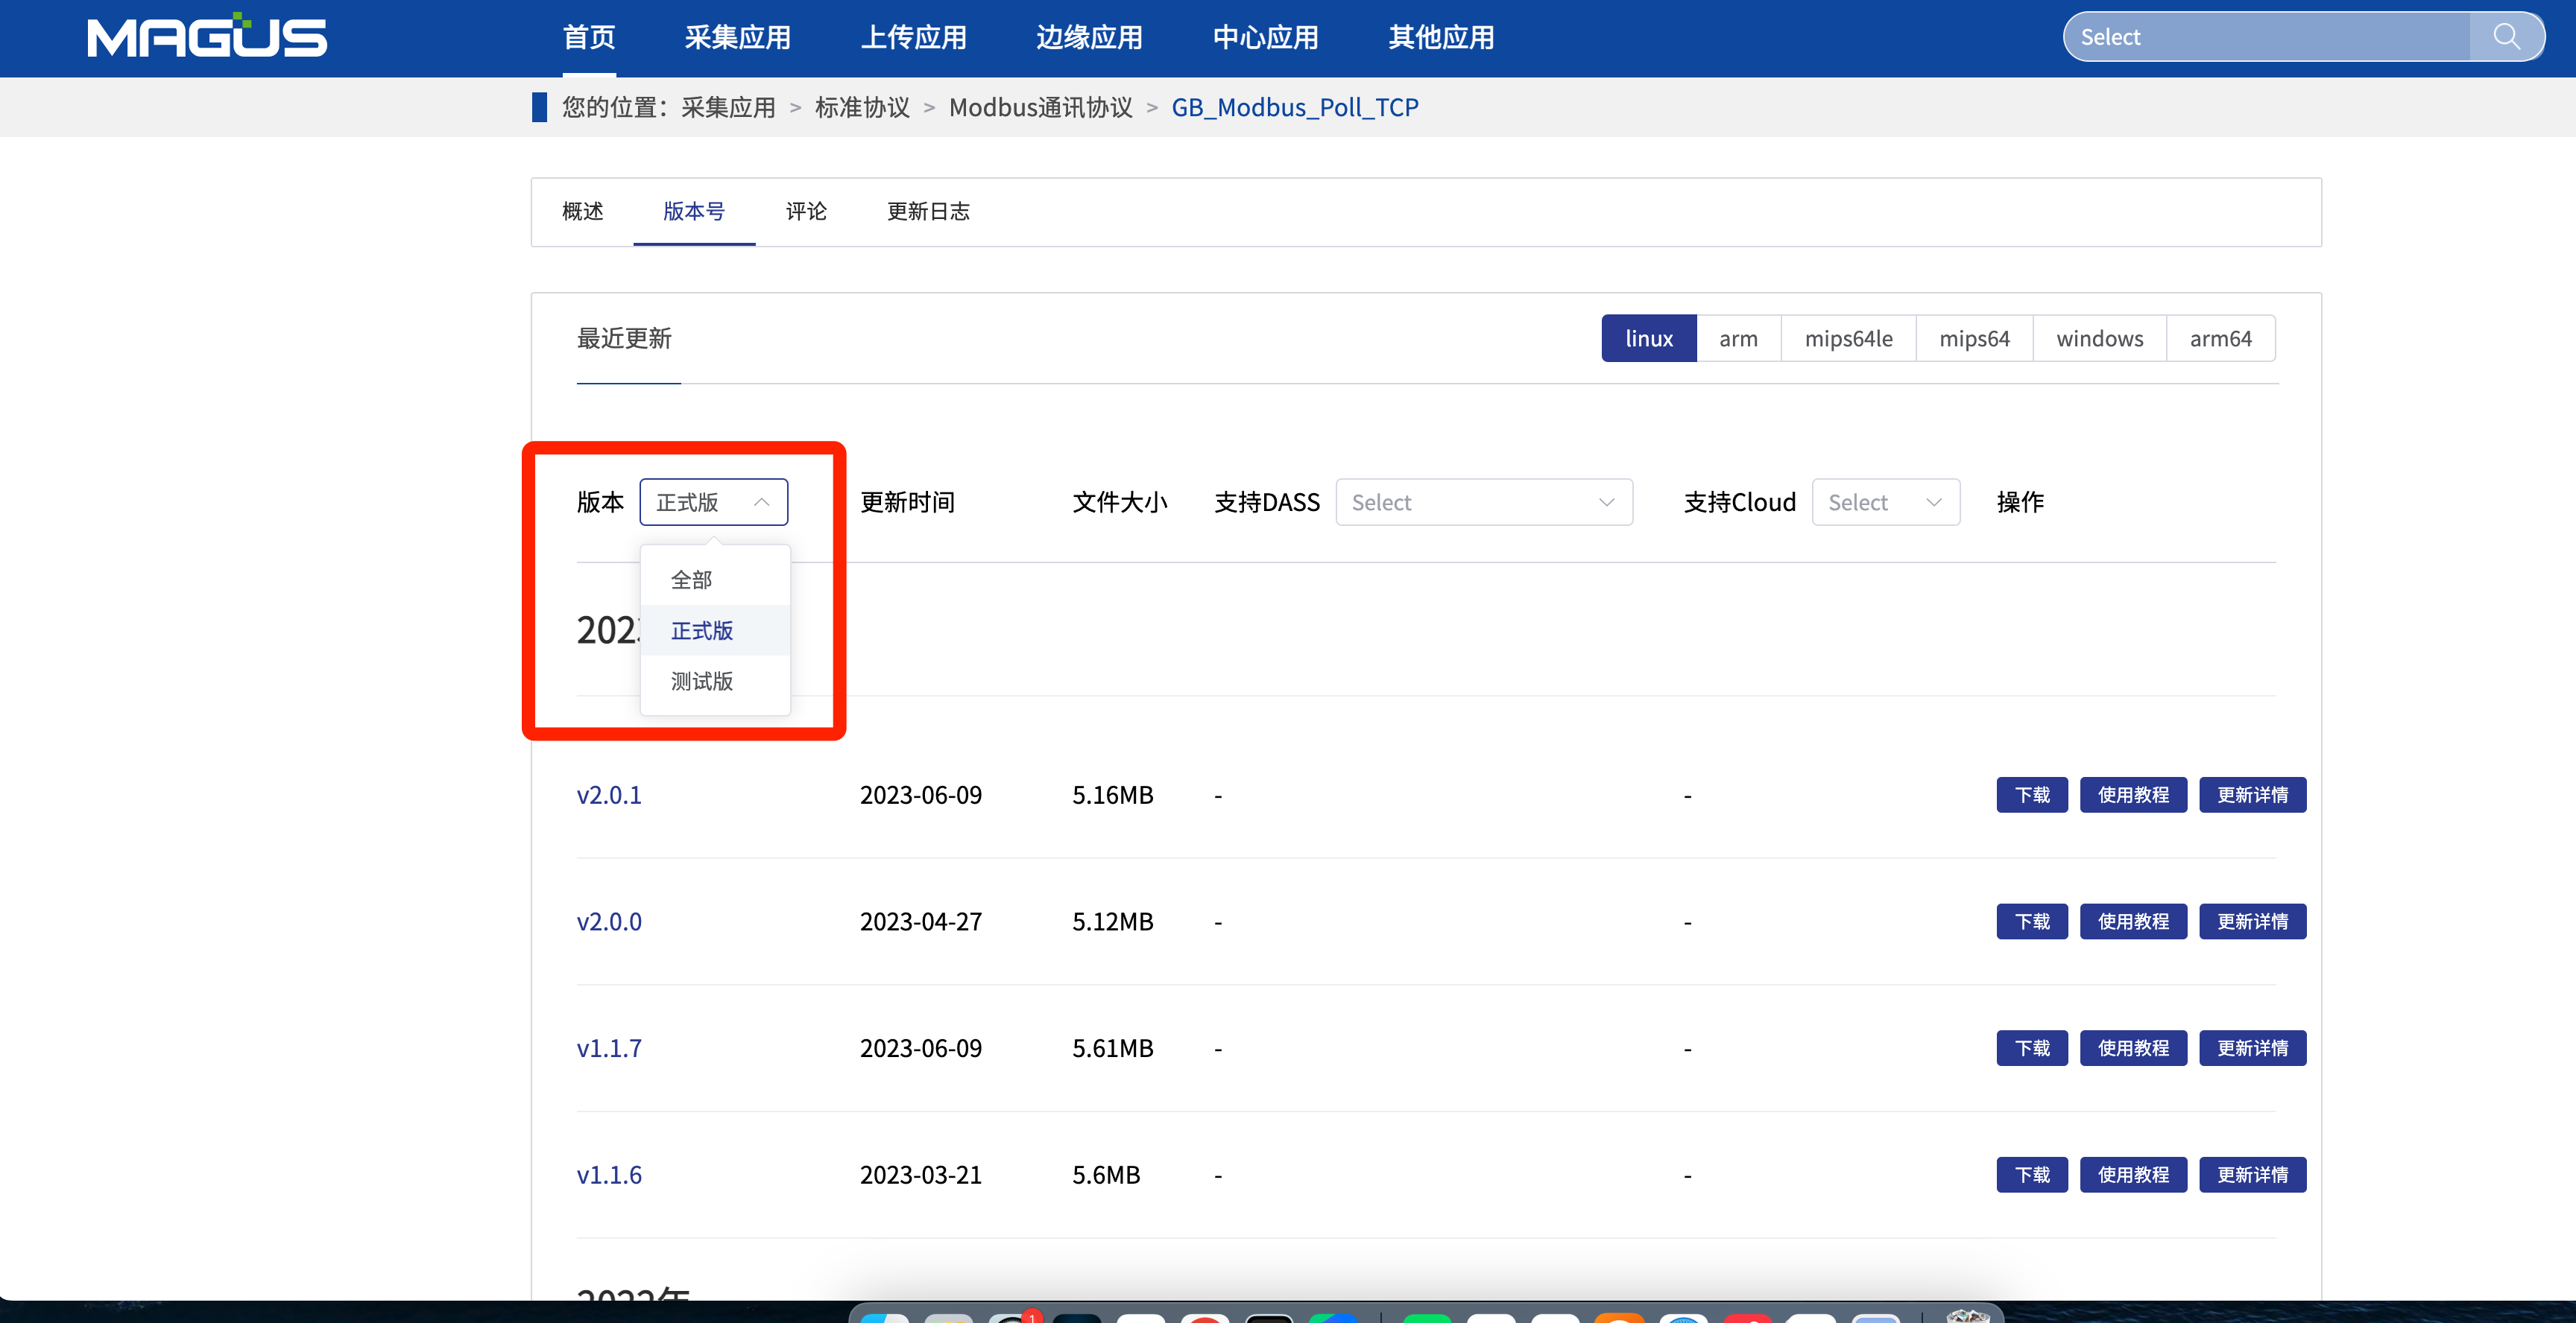Click the 5.12MB file size cell

click(x=1113, y=921)
